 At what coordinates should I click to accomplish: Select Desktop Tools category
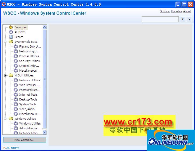[x=28, y=99]
